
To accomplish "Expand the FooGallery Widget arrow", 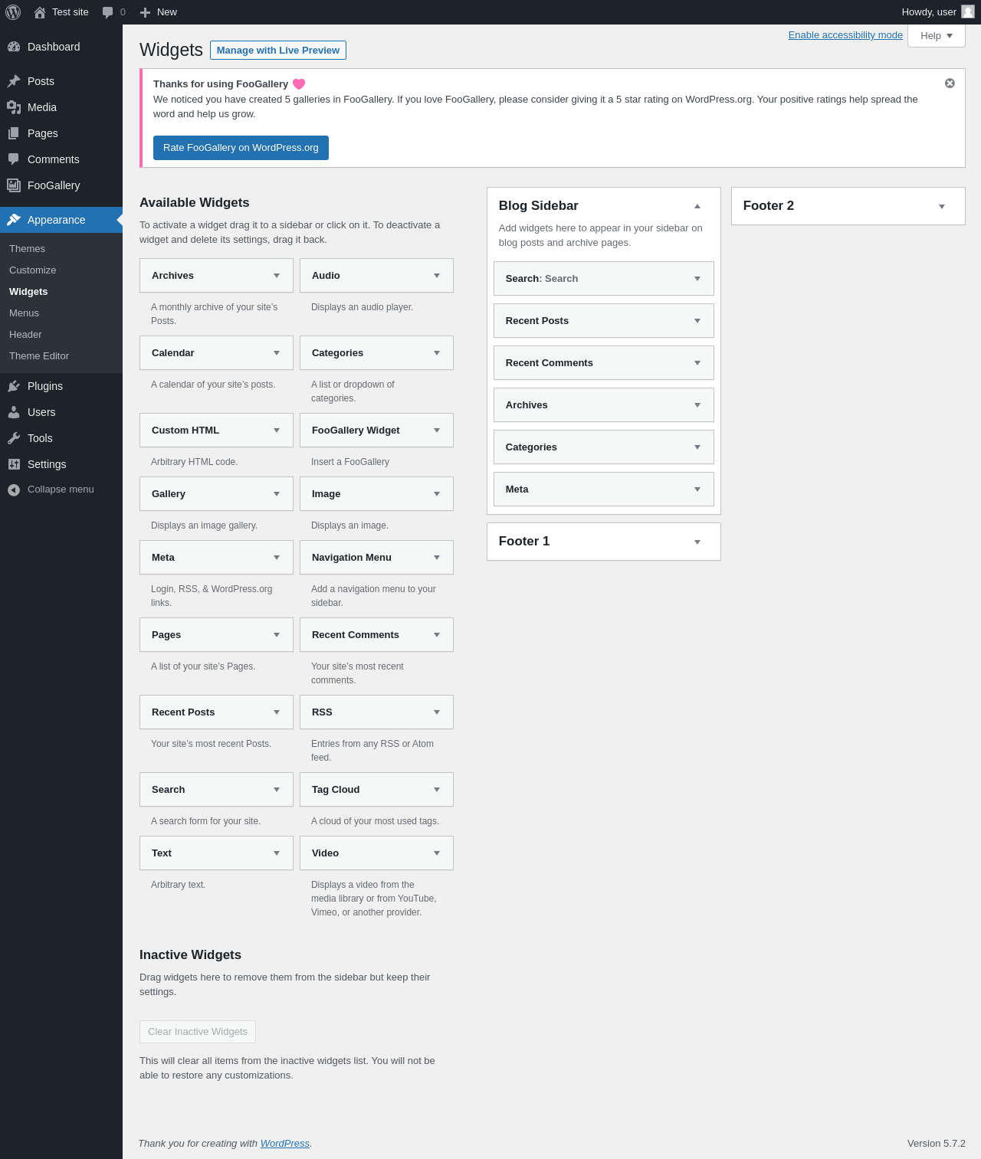I will click(437, 431).
